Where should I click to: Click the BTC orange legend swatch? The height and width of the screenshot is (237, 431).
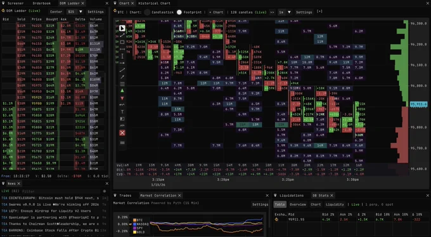[134, 220]
